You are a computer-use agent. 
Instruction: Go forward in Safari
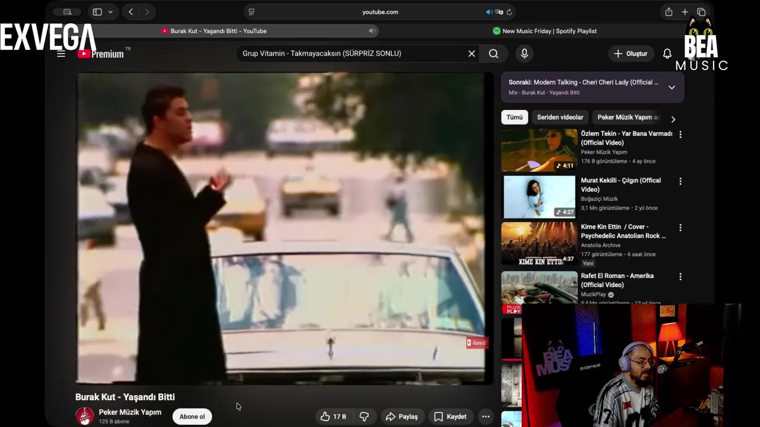(147, 12)
